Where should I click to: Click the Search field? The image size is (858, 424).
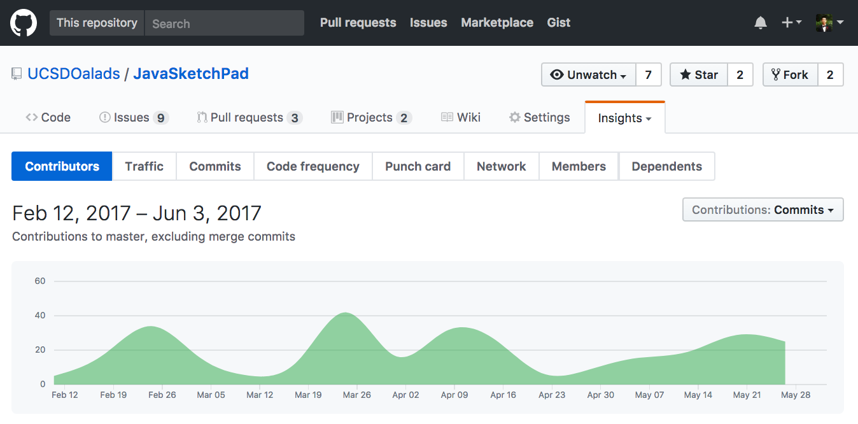pos(224,23)
